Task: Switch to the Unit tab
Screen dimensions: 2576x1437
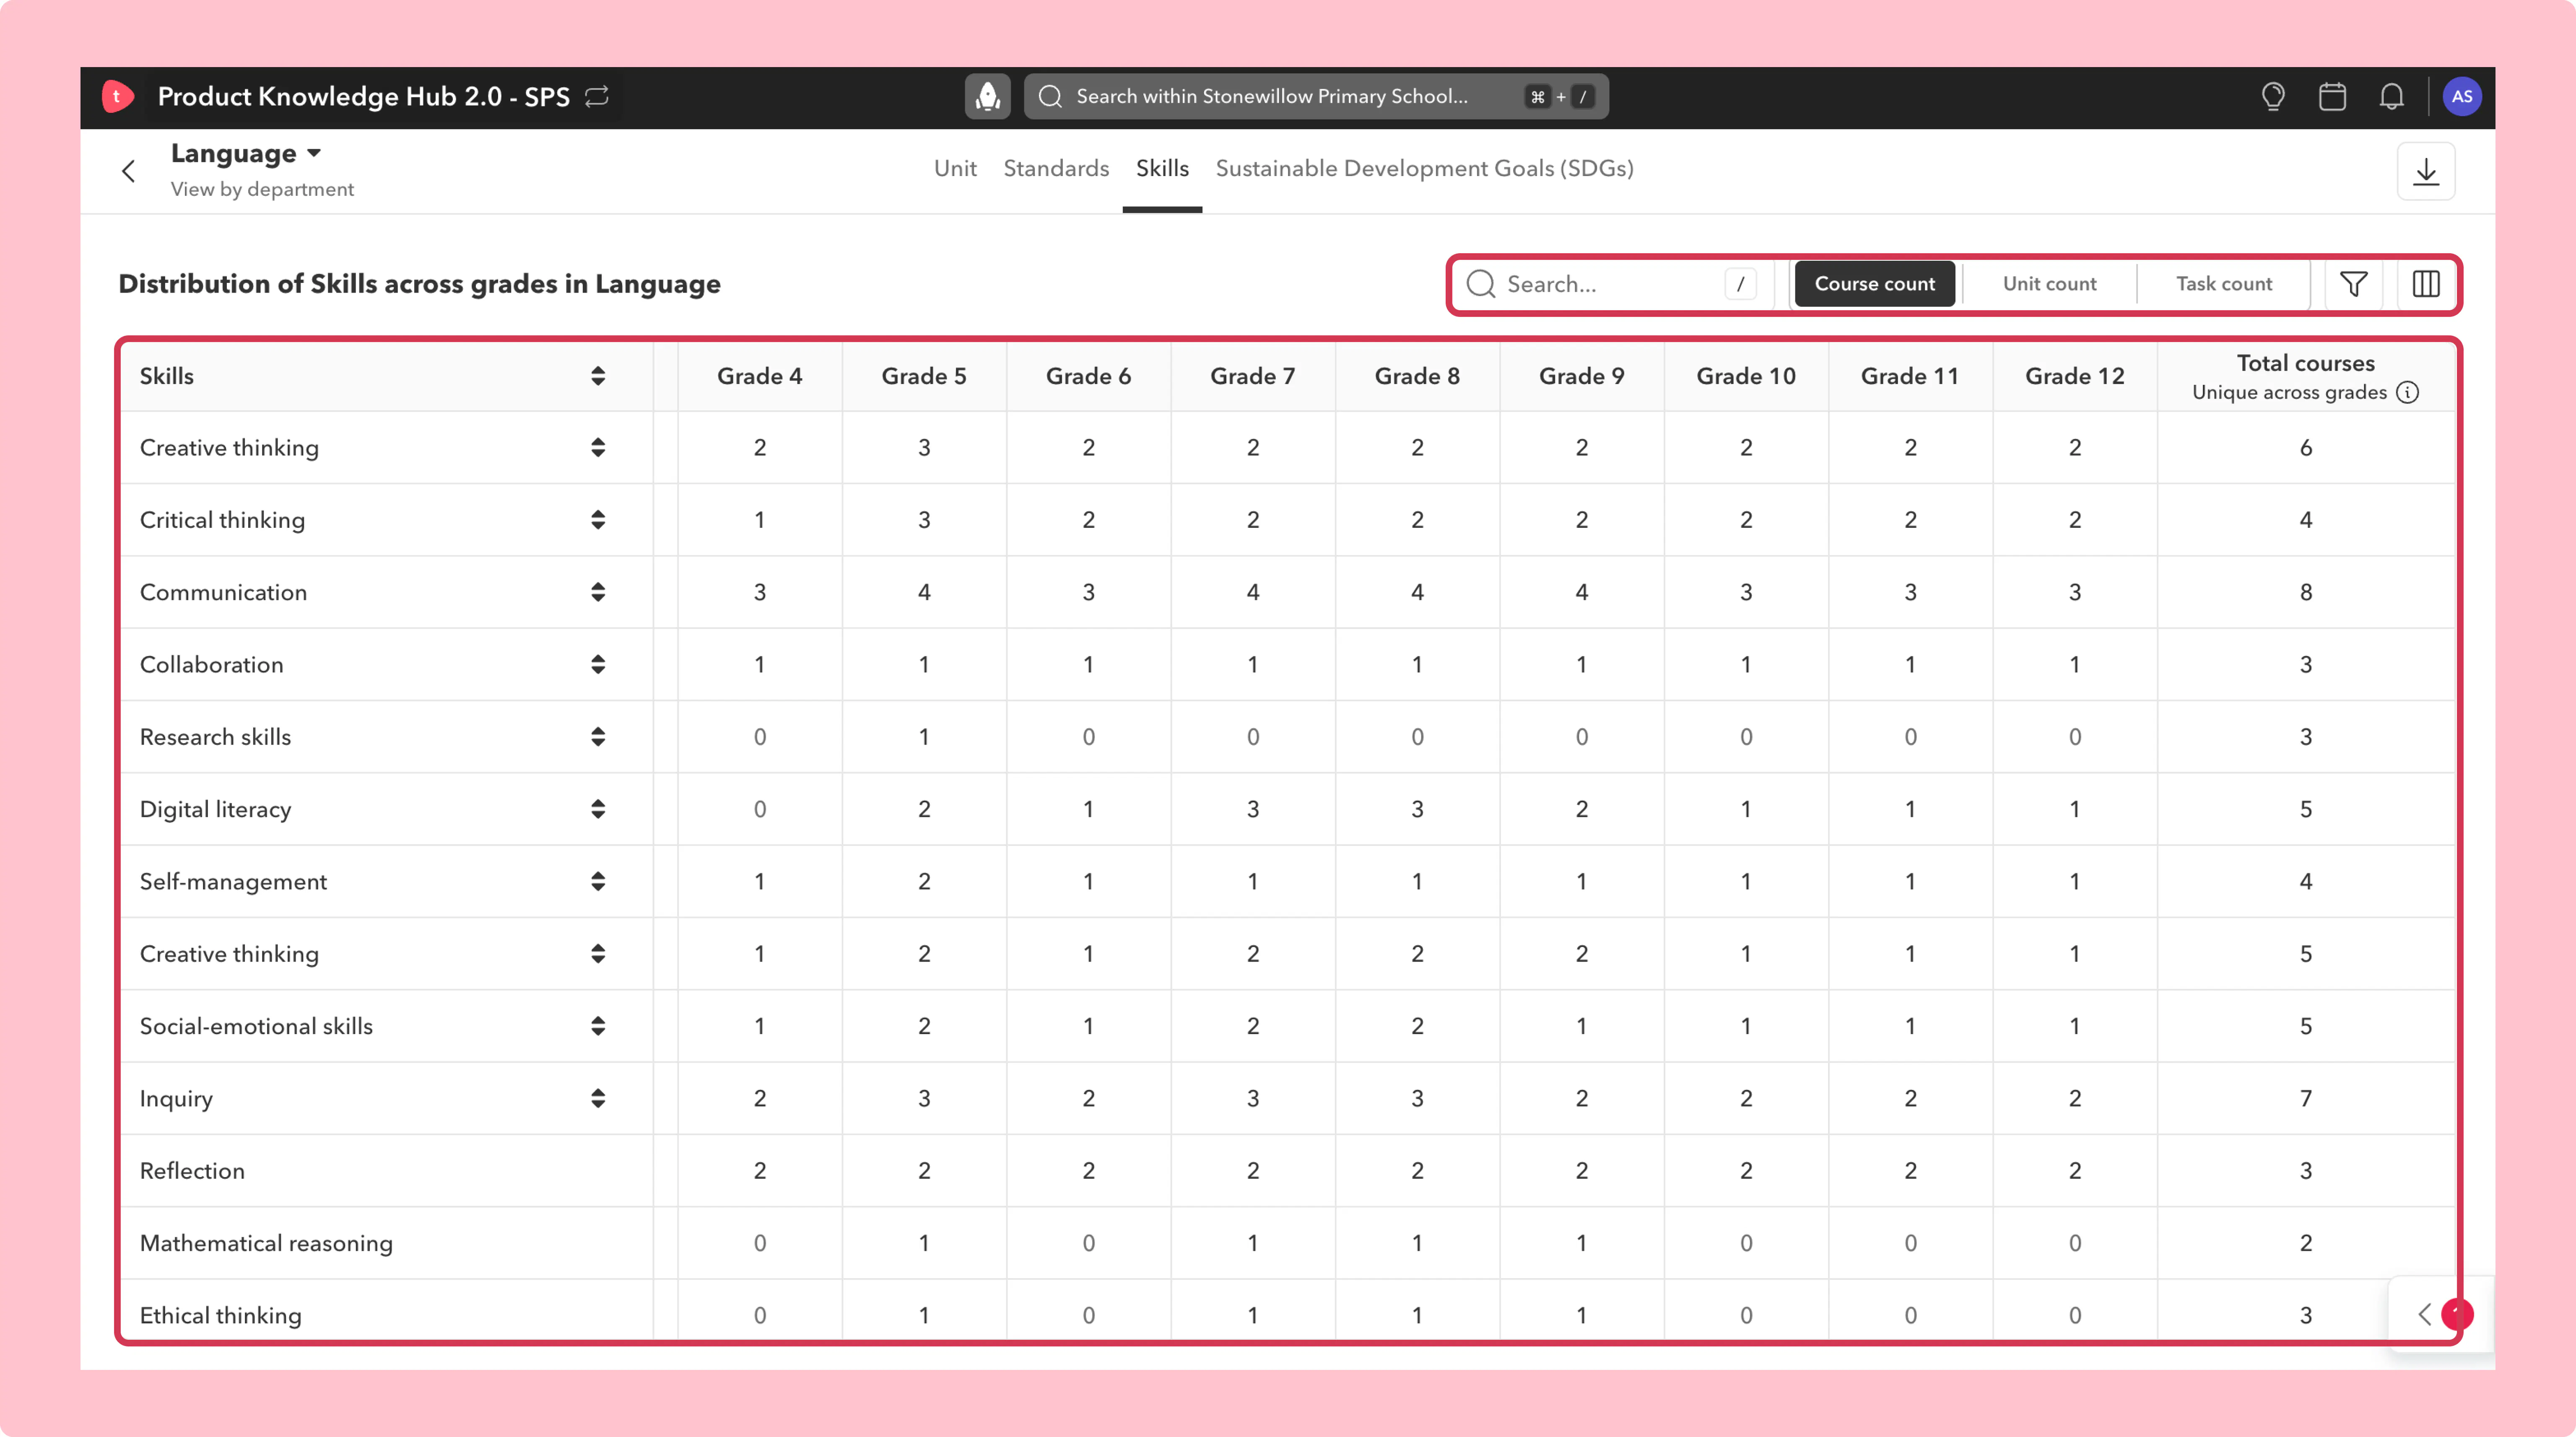Action: pos(955,168)
